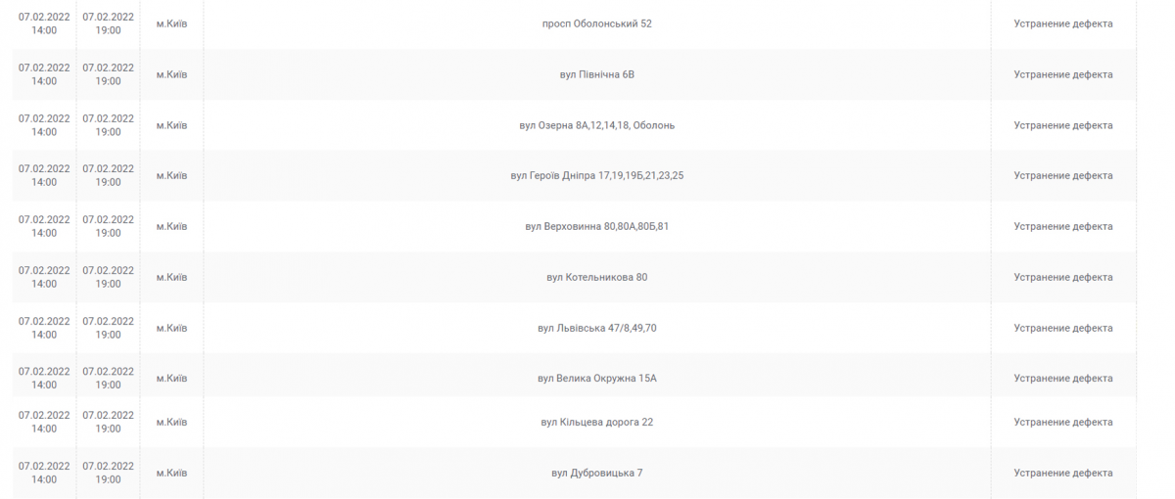Click end time 19:00 in Героїв Дніпра row
1175x499 pixels.
tap(109, 182)
